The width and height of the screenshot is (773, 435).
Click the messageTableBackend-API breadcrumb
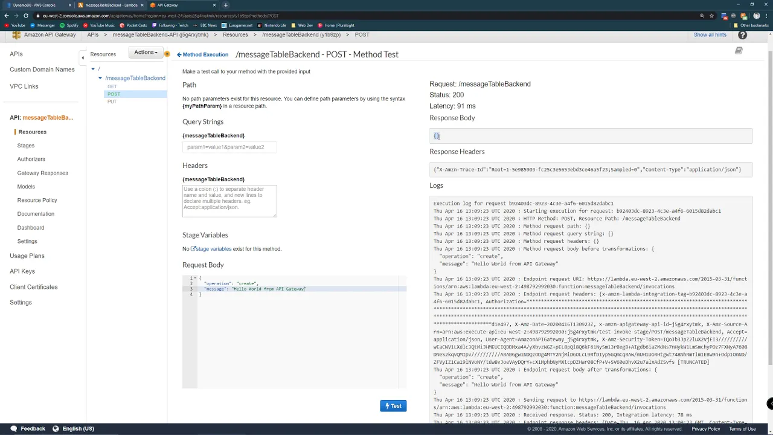coord(160,35)
